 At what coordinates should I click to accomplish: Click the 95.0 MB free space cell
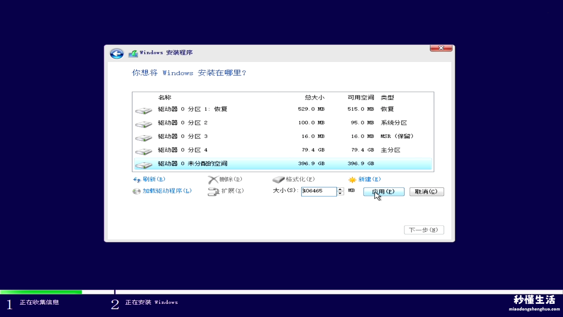(x=362, y=123)
